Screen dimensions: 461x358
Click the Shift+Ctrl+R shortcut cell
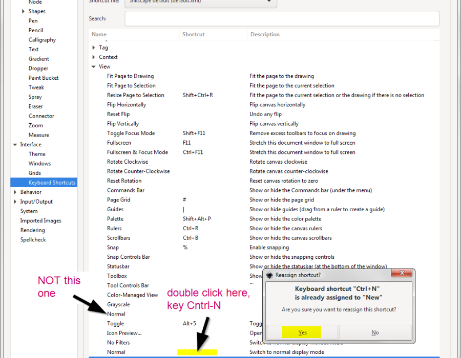198,95
